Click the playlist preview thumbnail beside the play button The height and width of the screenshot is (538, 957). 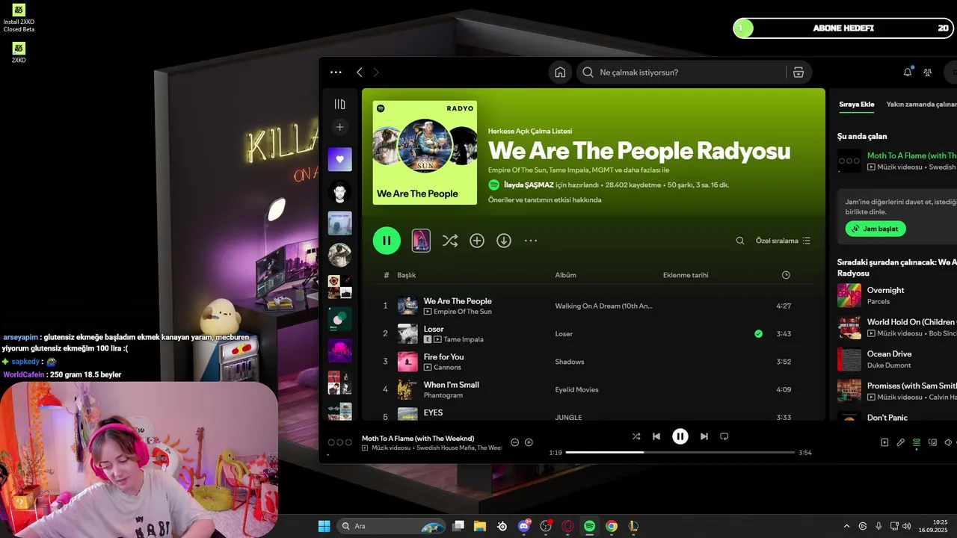point(421,241)
